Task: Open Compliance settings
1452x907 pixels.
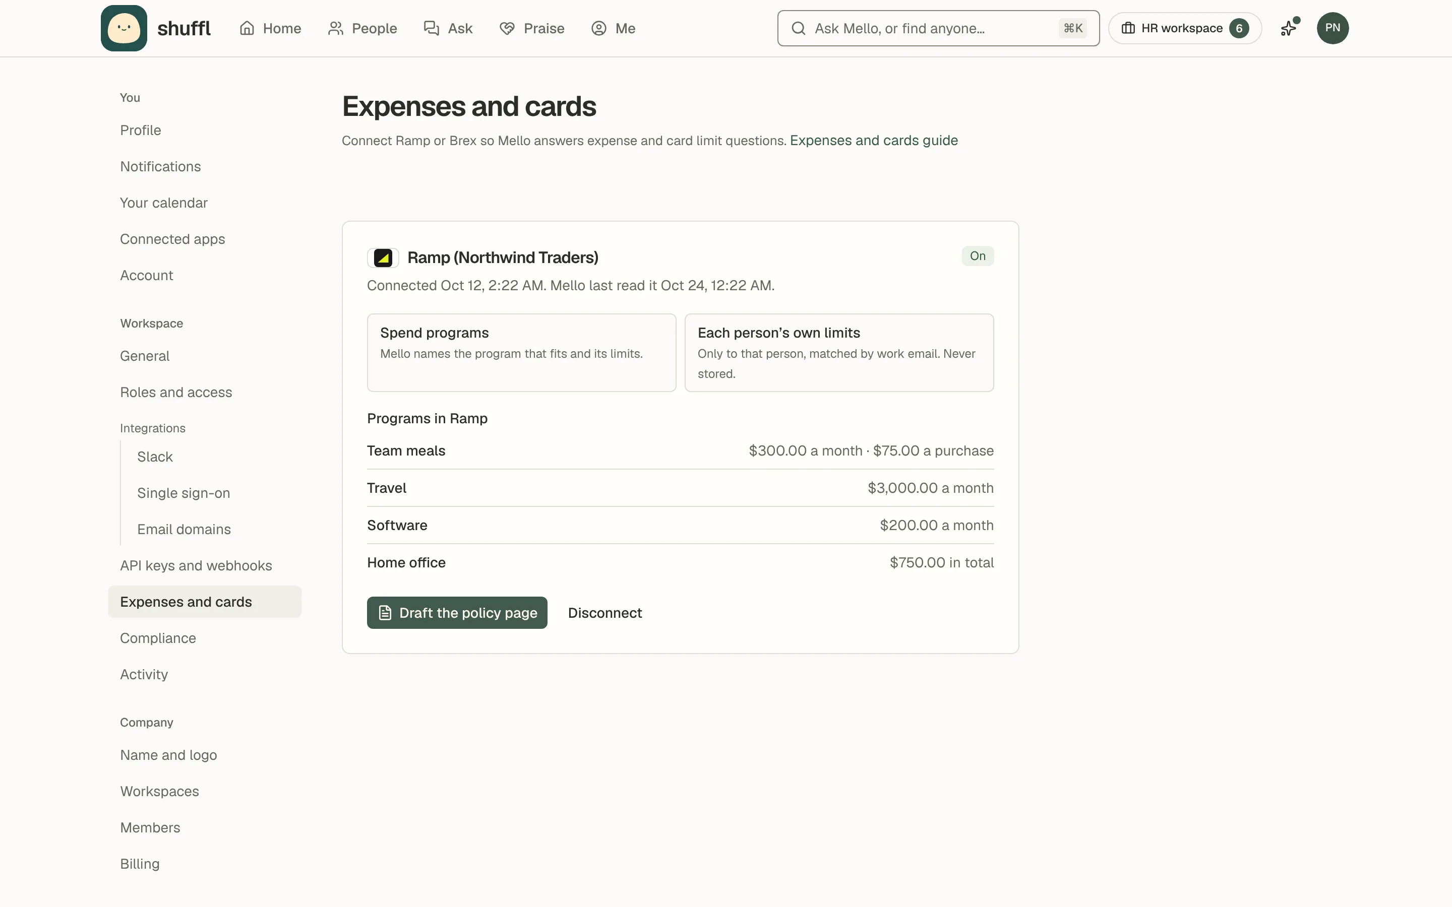Action: tap(204, 638)
